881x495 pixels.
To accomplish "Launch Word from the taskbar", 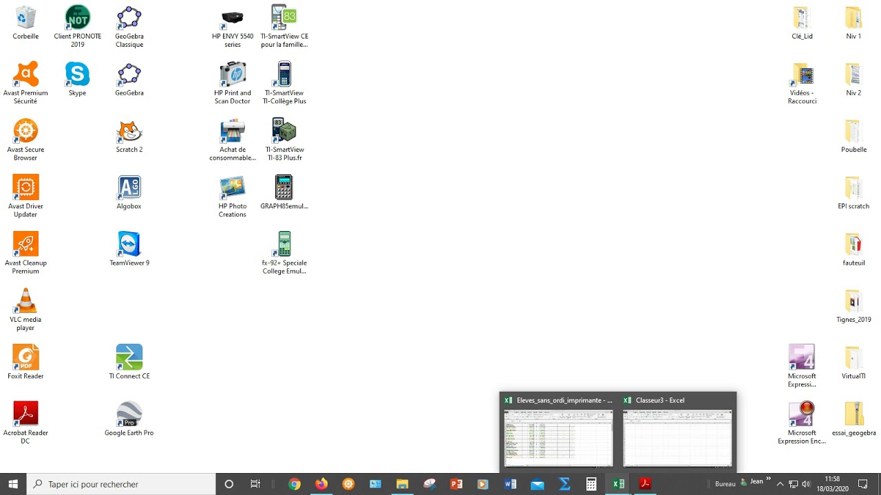I will [510, 484].
